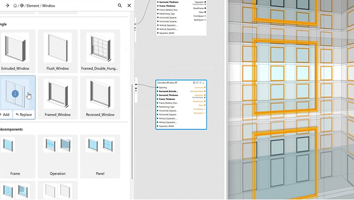
Task: Click black BackSpace output on the upper node
Action: tap(200, 20)
